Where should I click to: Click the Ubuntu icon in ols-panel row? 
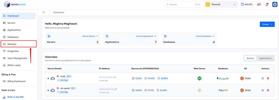pos(242,90)
